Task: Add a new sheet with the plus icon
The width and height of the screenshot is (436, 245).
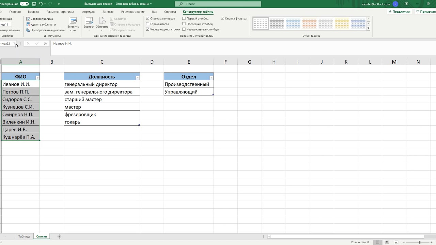Action: click(x=59, y=236)
